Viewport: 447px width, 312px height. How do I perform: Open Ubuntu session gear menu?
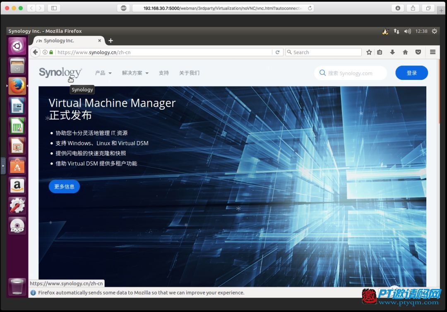[434, 31]
